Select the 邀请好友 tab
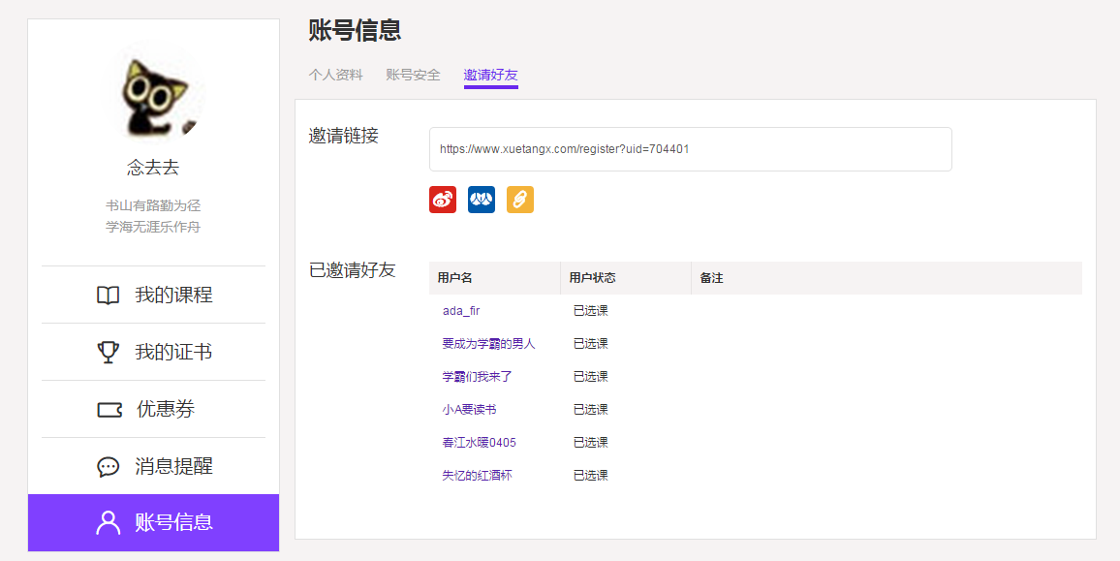The height and width of the screenshot is (561, 1120). pos(489,74)
